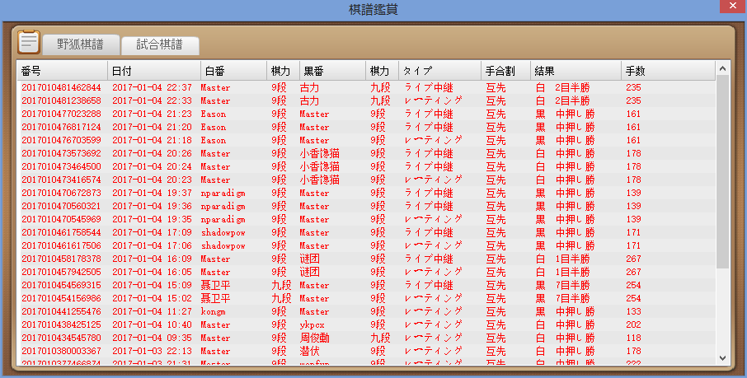Select record dated 2017-01-03 22:13
The image size is (747, 378).
(x=366, y=352)
